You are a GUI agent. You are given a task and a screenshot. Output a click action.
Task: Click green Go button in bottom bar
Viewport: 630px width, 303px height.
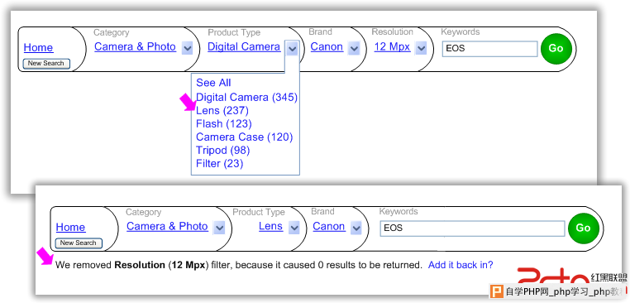coord(583,228)
